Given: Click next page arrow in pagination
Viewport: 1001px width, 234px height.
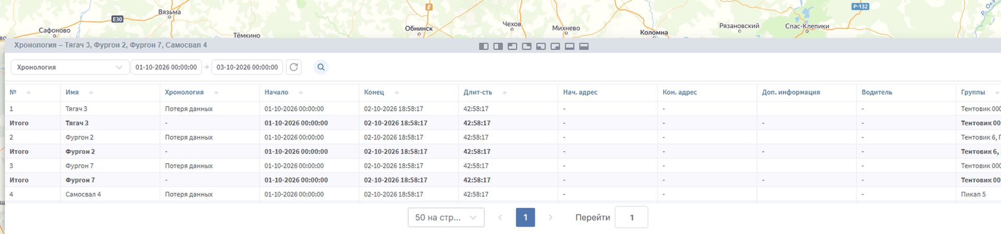Looking at the screenshot, I should pyautogui.click(x=551, y=217).
